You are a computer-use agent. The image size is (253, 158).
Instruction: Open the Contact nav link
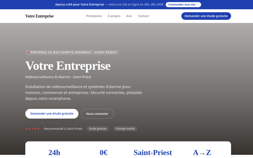[143, 16]
